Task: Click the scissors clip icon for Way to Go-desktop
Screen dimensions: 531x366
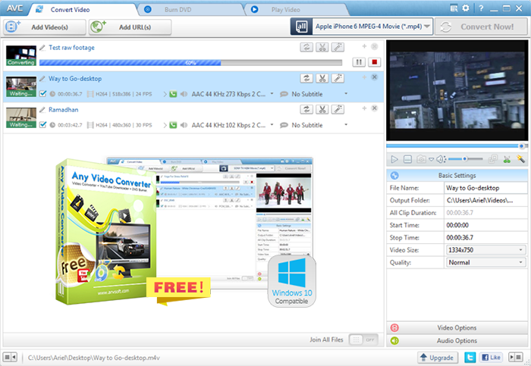Action: pos(322,79)
